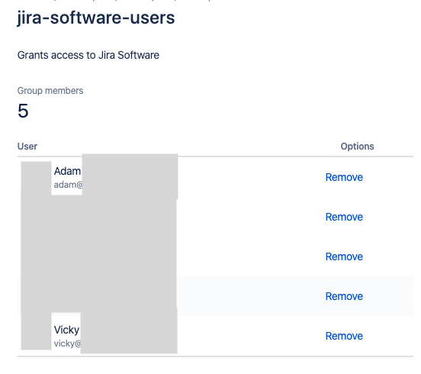Click the adam@ email text
The image size is (421, 374).
click(68, 185)
